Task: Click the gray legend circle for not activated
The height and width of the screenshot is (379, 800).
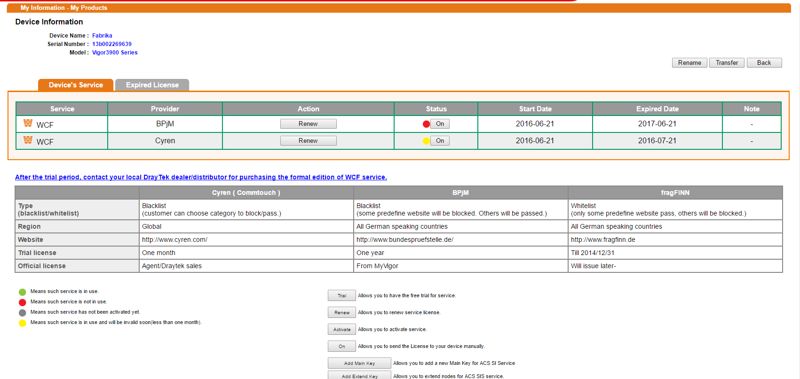Action: click(x=22, y=313)
